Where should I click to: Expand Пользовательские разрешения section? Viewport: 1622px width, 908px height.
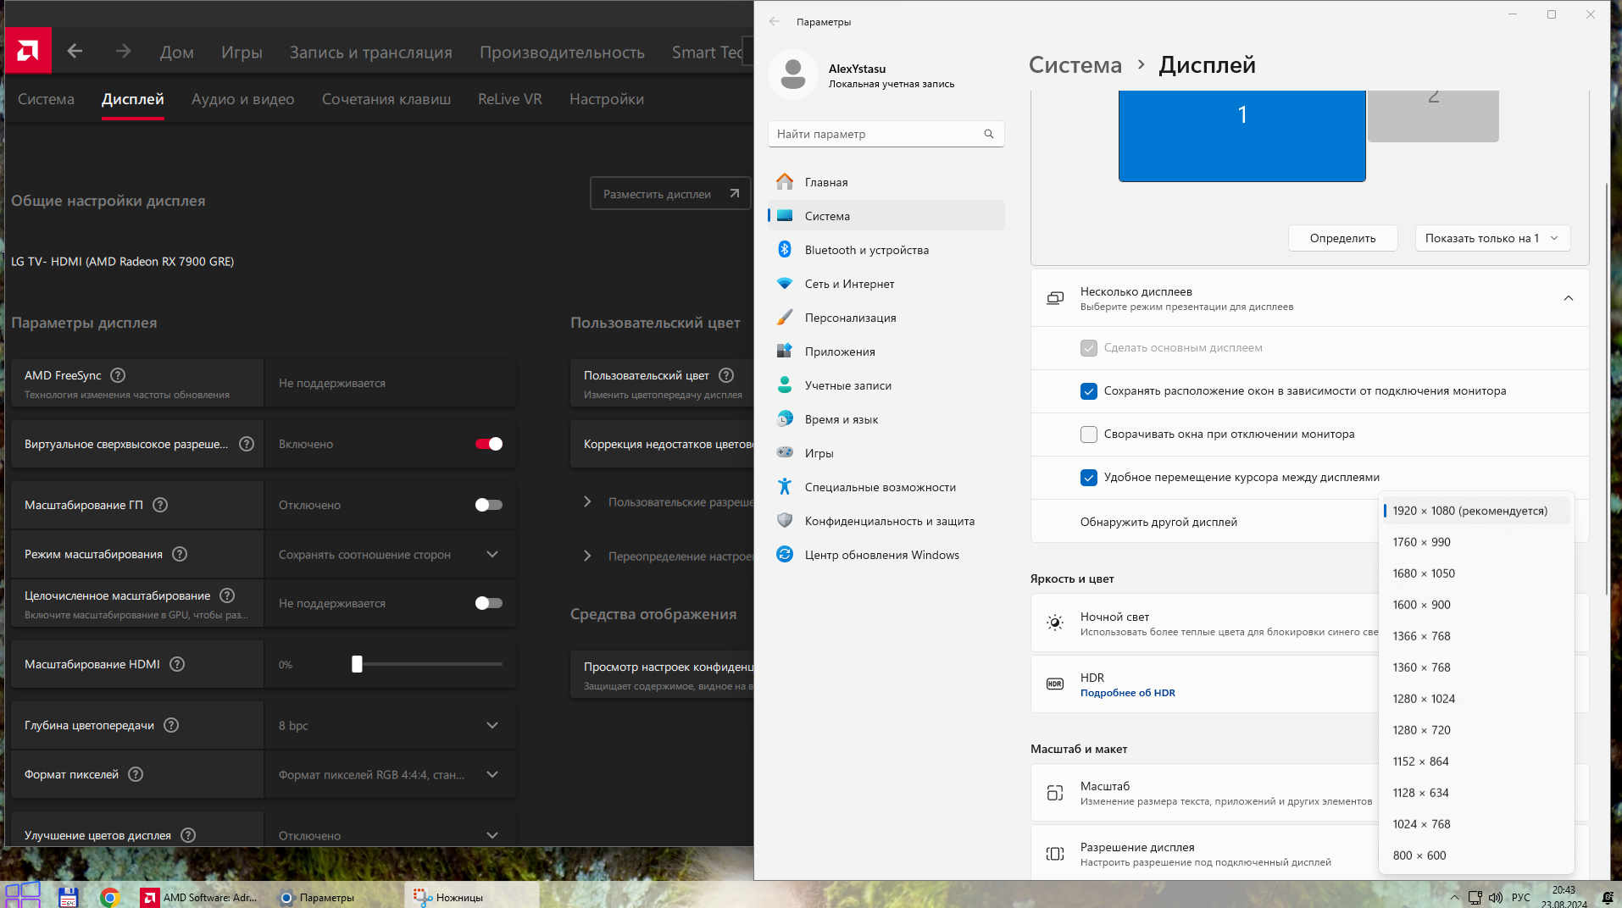tap(587, 502)
